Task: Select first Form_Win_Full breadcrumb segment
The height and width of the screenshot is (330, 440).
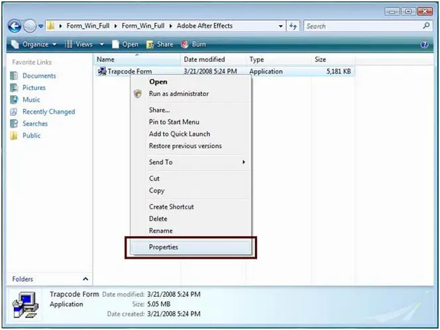Action: click(88, 26)
